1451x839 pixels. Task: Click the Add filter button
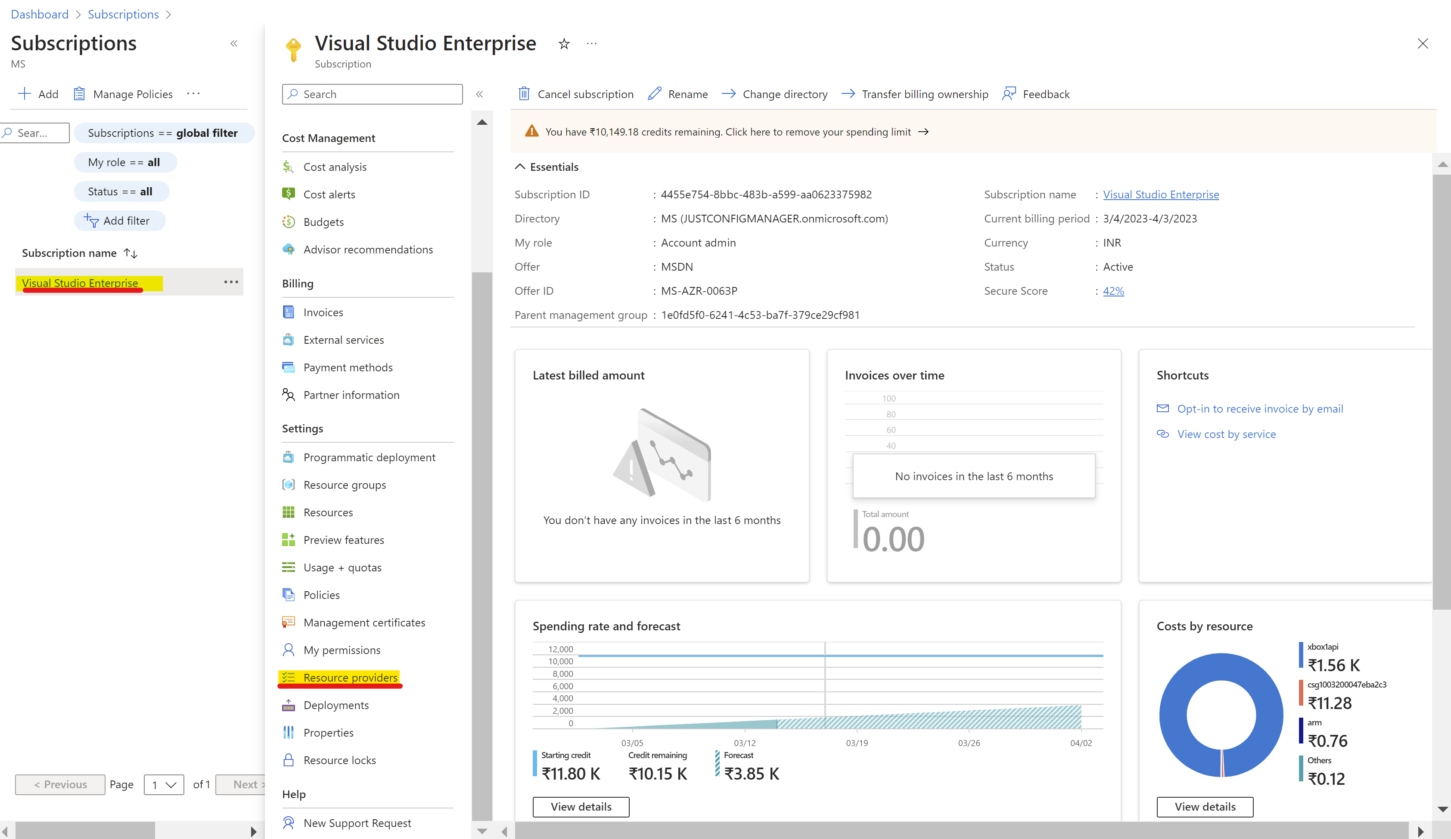click(x=120, y=221)
